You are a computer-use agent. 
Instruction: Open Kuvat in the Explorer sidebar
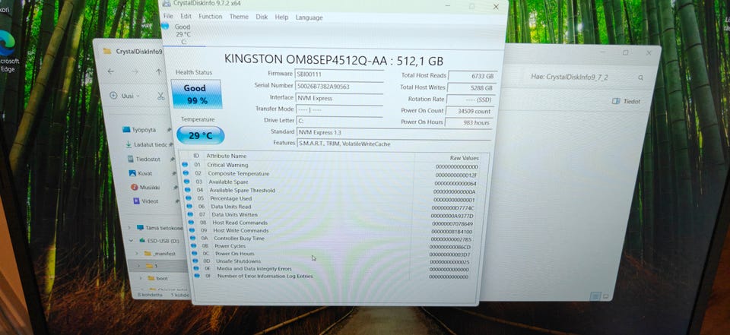coord(141,173)
